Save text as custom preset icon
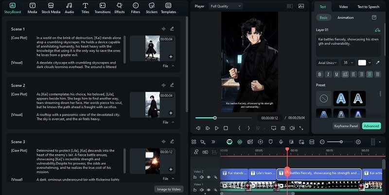 374,17
